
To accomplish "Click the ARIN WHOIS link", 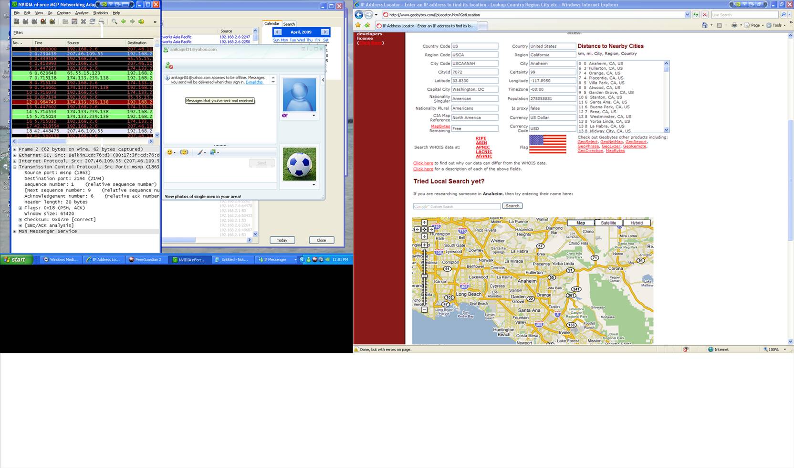I will point(481,143).
